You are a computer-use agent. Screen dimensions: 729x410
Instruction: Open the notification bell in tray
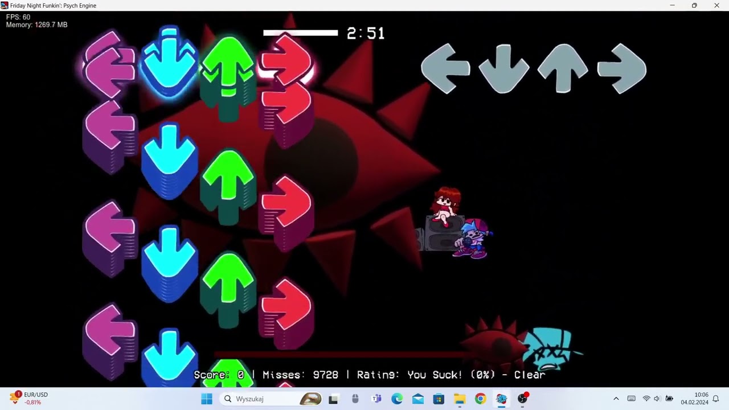[x=716, y=399]
